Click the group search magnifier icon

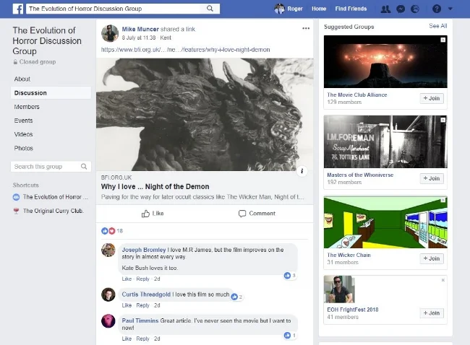coord(84,167)
